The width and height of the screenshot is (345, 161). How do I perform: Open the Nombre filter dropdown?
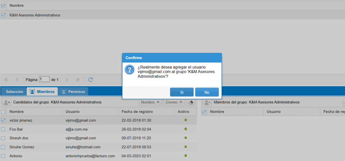tap(150, 102)
